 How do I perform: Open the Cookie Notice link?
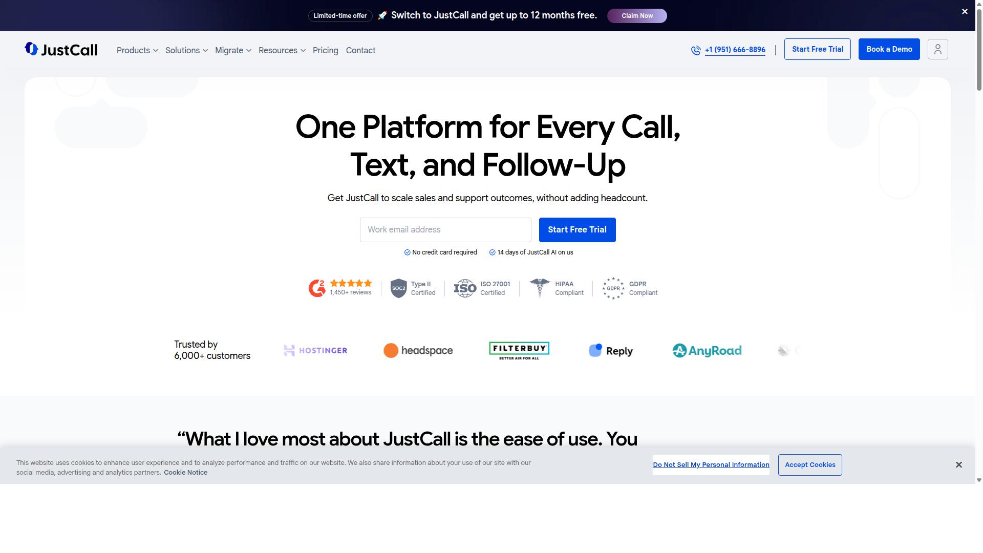pyautogui.click(x=185, y=473)
